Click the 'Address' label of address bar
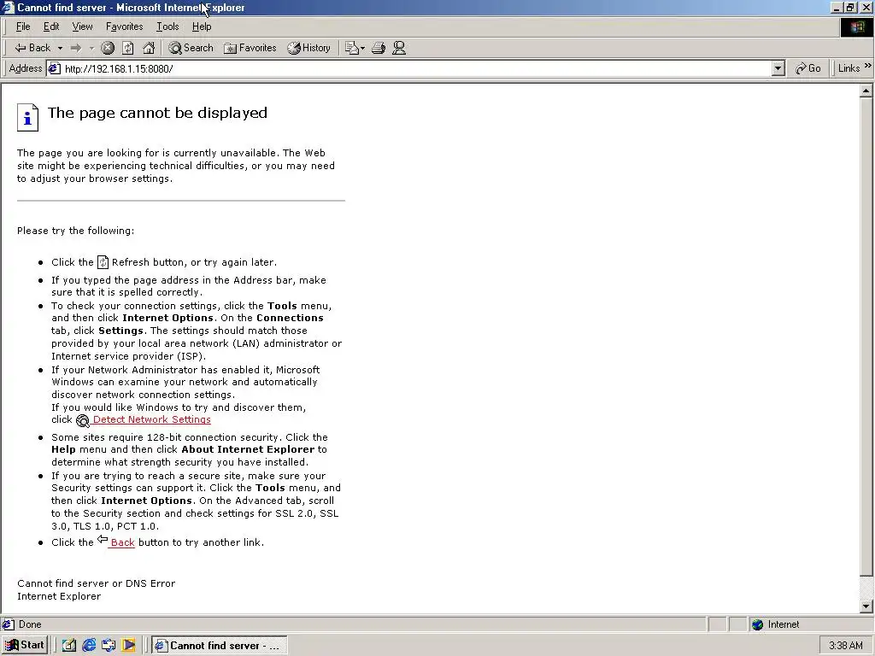This screenshot has width=875, height=656. pos(25,68)
